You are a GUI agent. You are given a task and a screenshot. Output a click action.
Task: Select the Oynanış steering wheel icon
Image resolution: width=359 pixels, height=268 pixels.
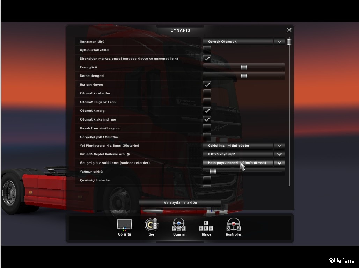pos(179,227)
